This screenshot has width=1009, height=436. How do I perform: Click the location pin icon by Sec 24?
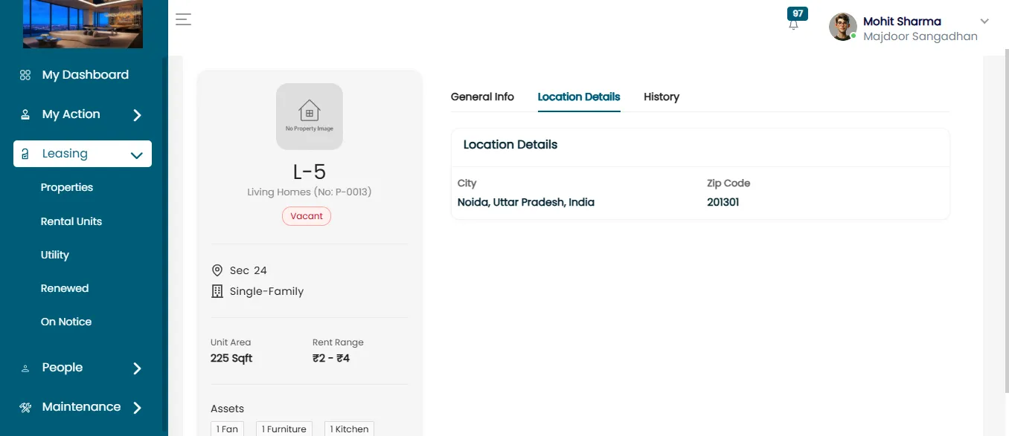217,270
